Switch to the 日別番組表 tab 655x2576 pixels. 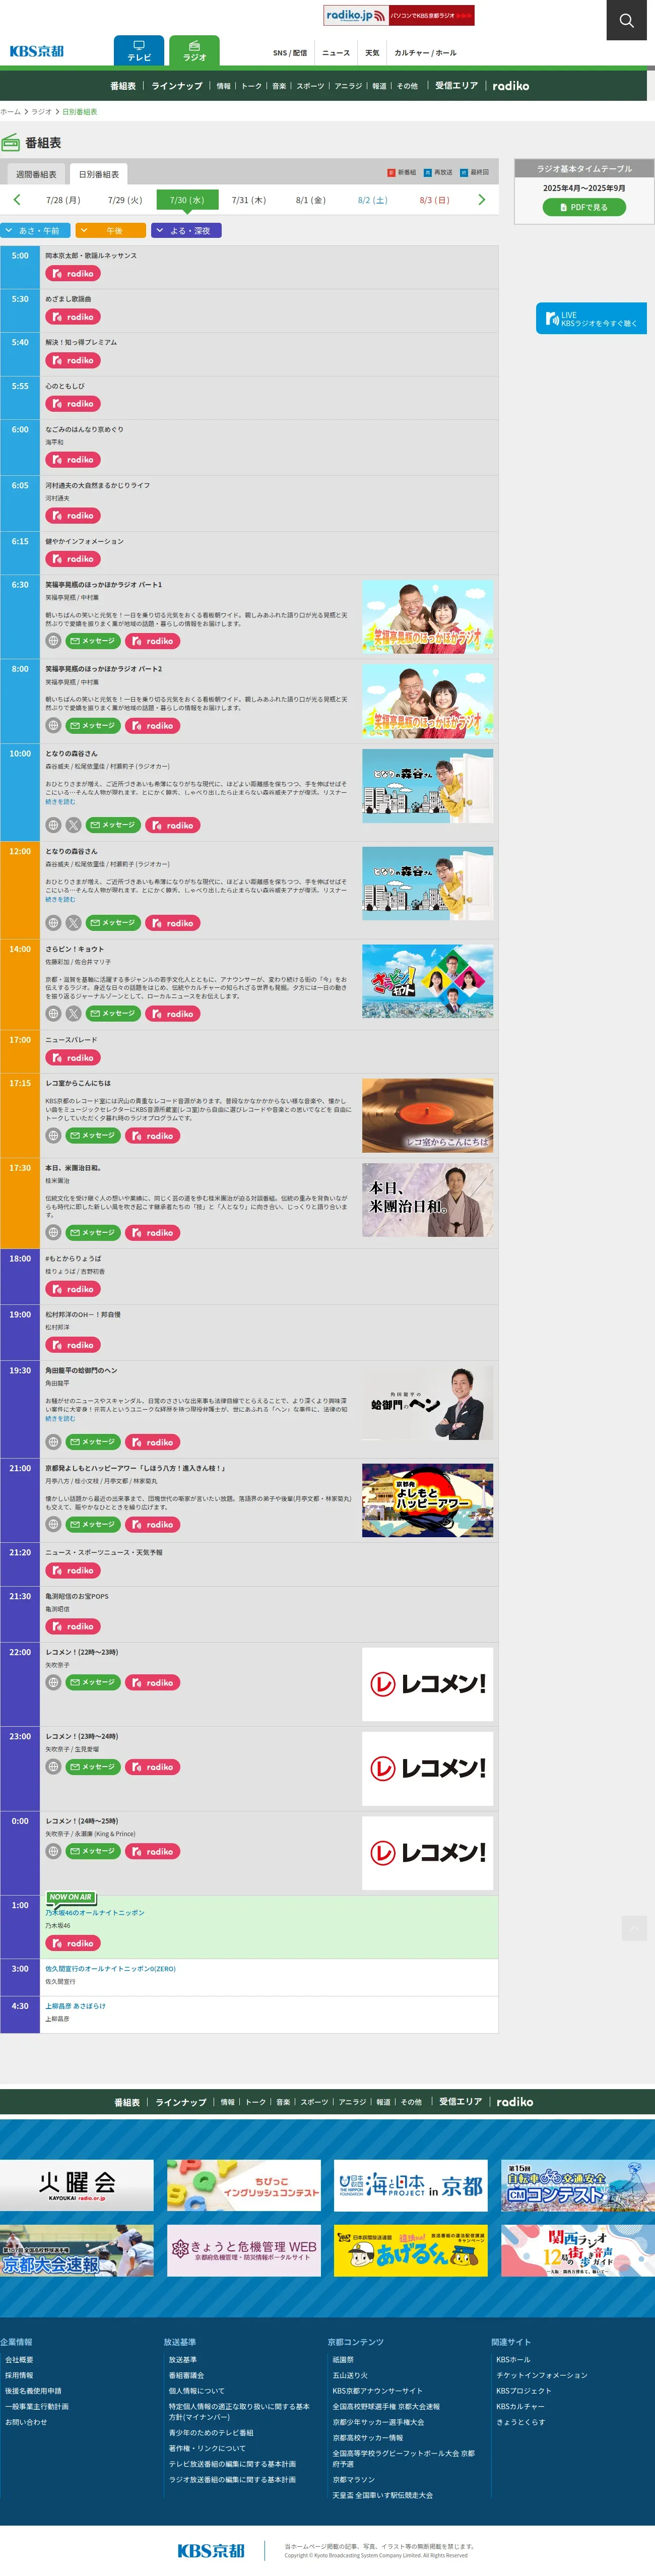[99, 174]
